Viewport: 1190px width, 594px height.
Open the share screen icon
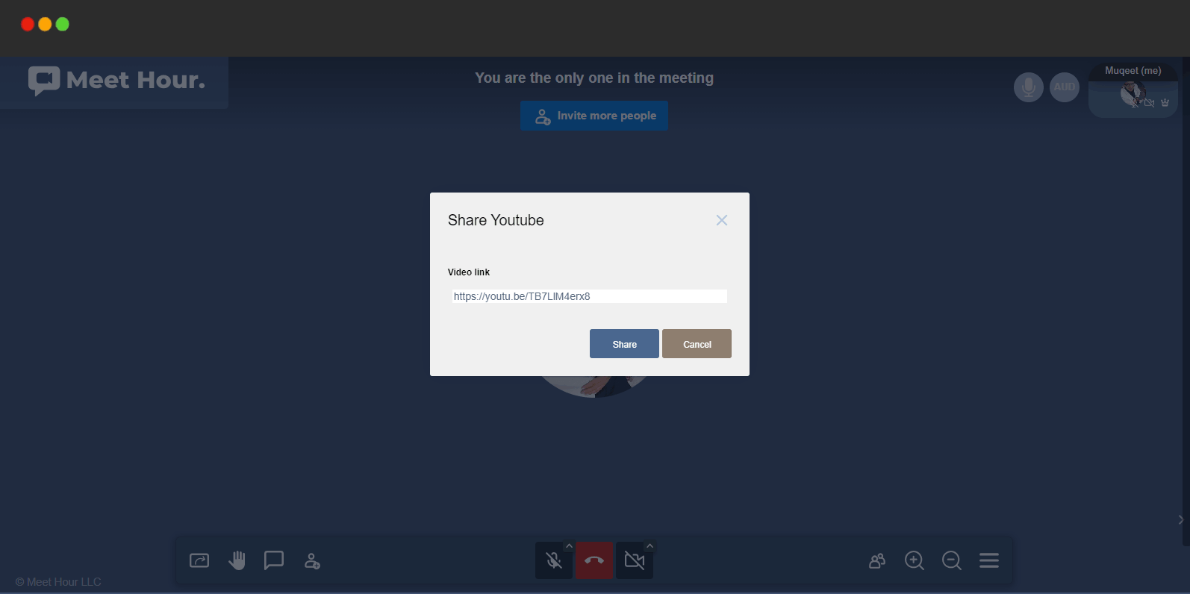199,560
